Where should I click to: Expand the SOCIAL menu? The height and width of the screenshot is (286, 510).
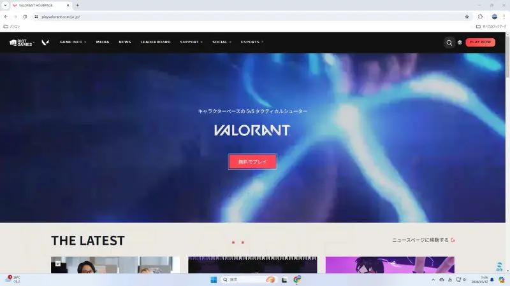click(x=222, y=42)
